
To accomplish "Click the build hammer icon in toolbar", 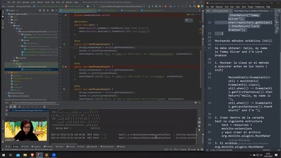I will [x=94, y=6].
